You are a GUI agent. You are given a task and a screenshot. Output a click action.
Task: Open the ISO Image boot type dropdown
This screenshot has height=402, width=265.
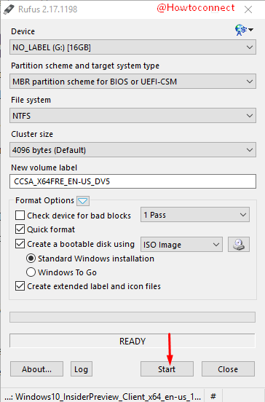tap(181, 244)
